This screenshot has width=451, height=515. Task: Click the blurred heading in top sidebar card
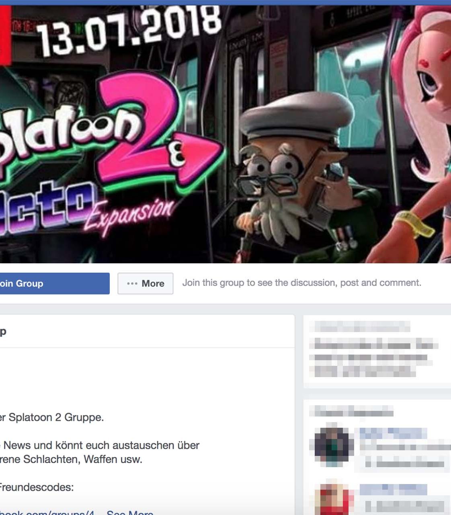362,326
